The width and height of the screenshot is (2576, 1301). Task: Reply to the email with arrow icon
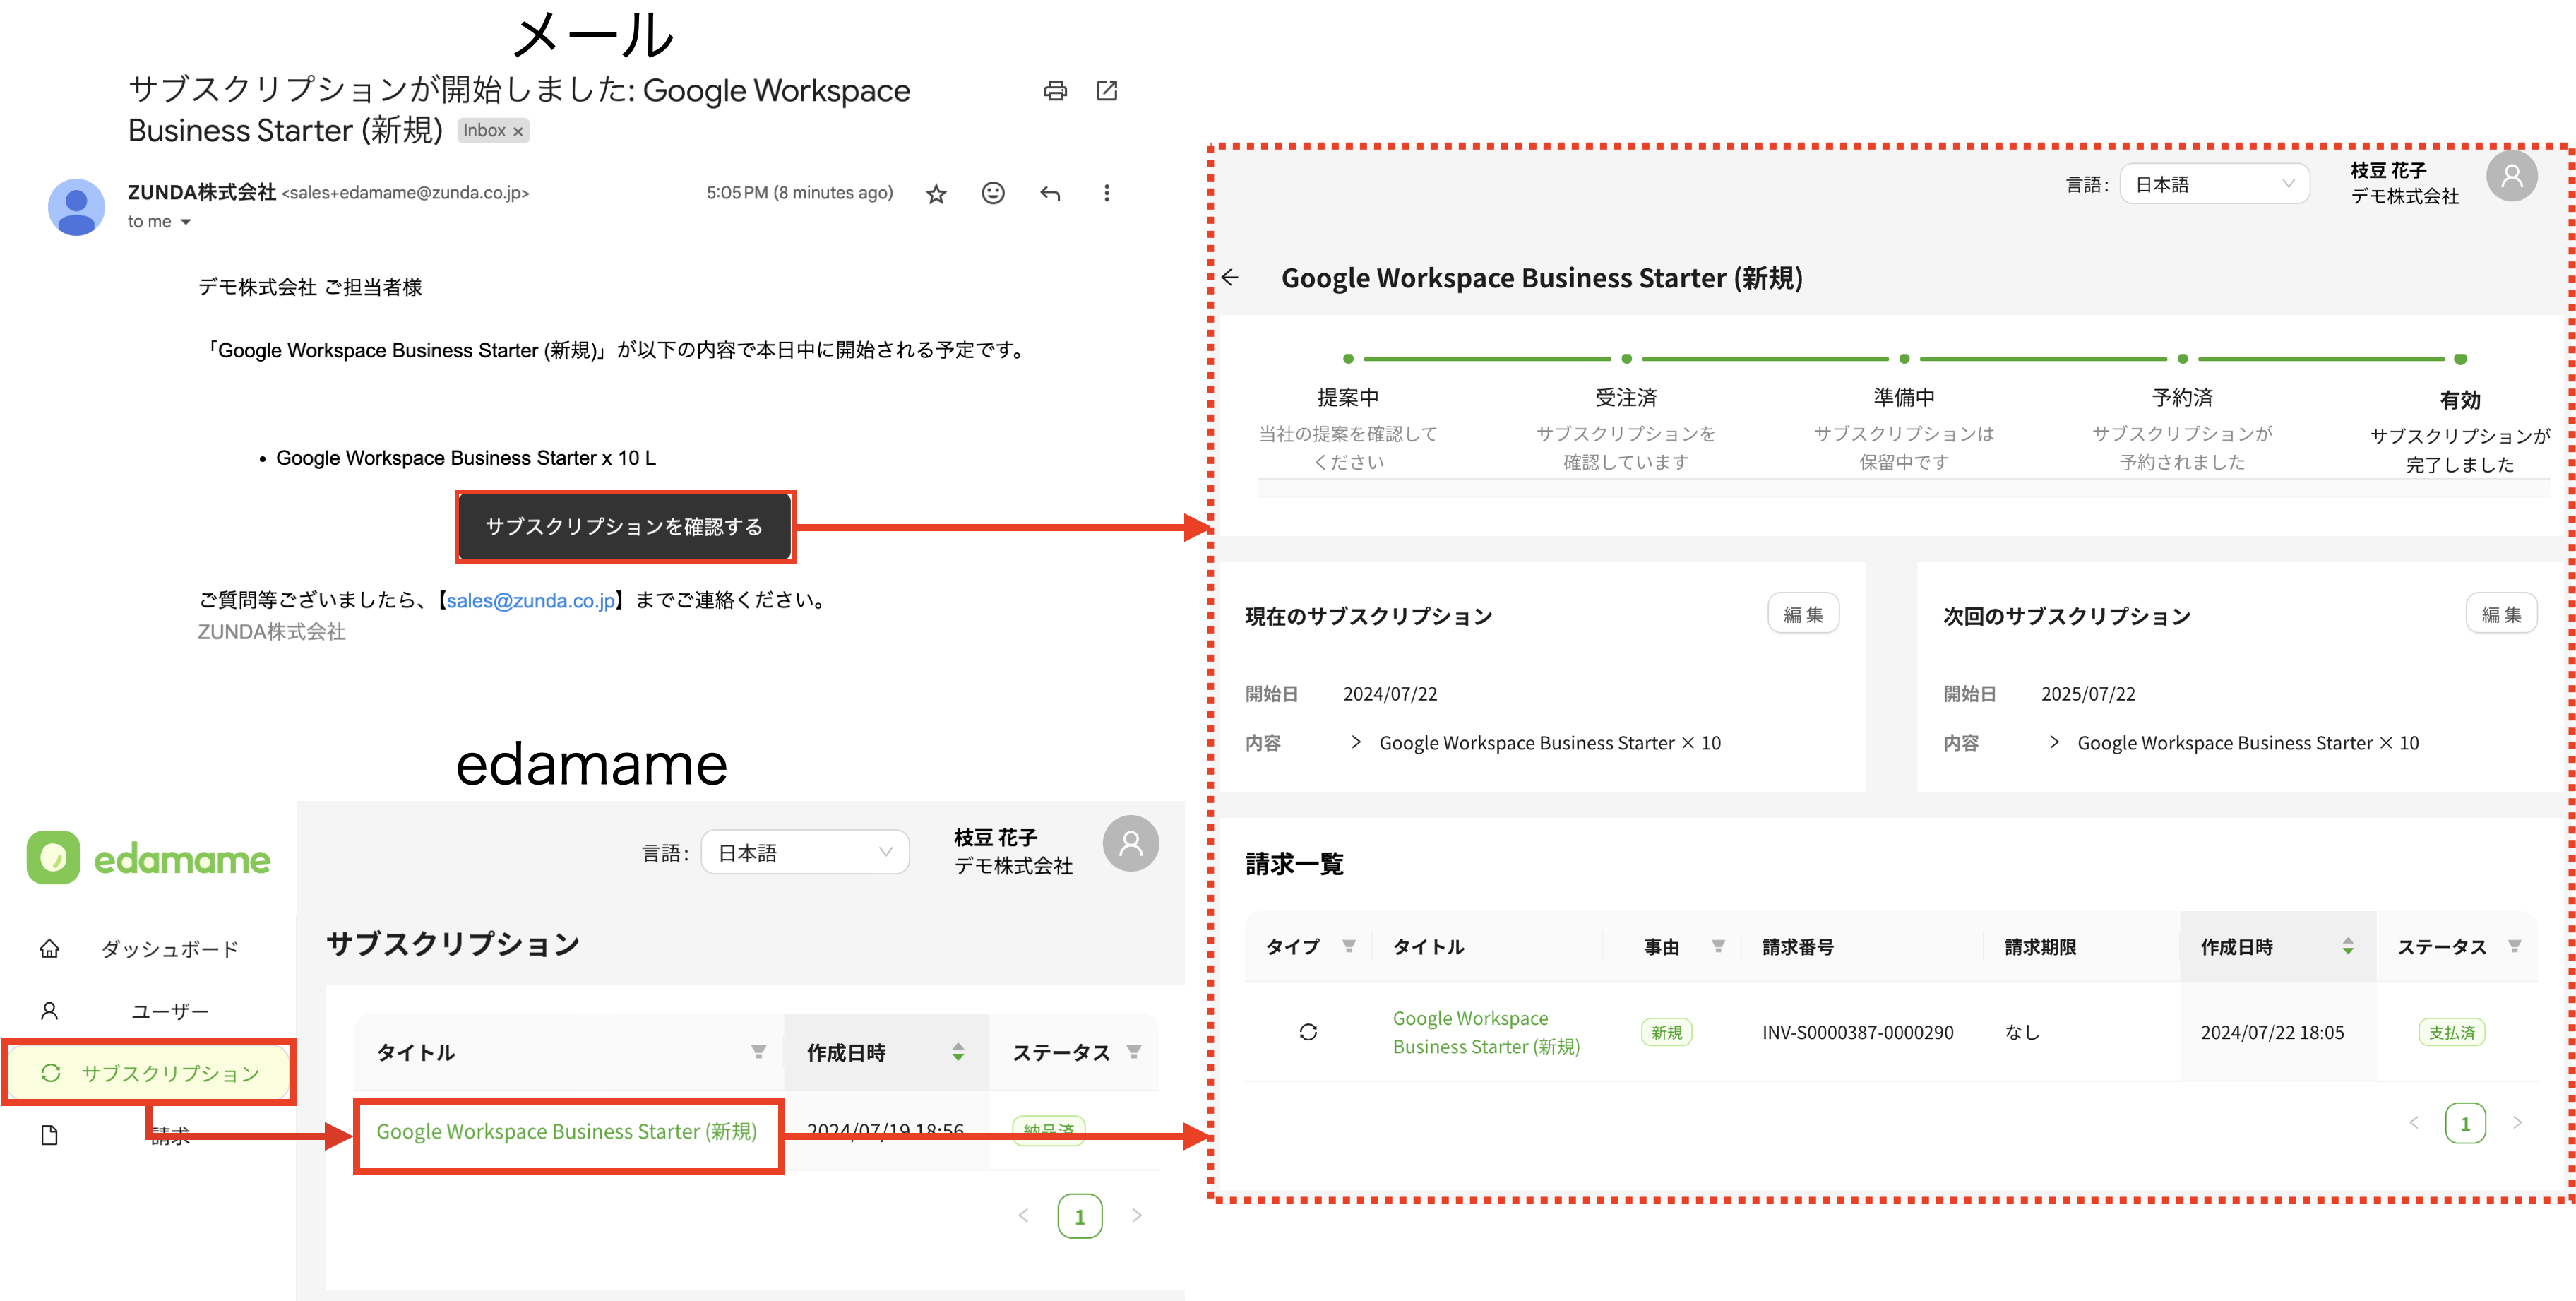coord(1050,193)
